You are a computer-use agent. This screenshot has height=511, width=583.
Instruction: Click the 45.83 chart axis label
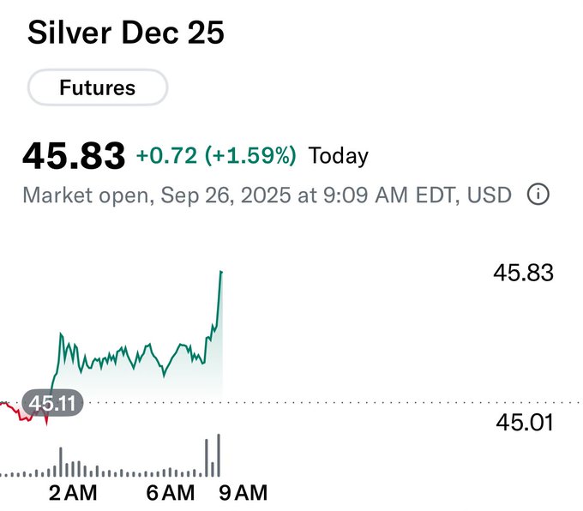pos(523,273)
